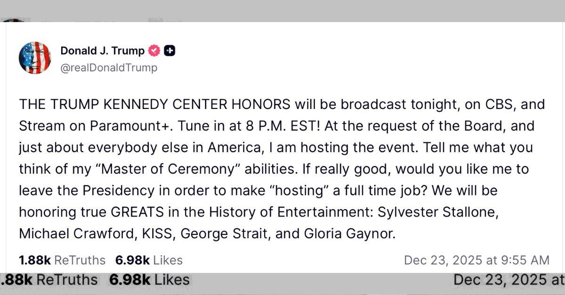Click the Donald J. Trump display name

(x=102, y=51)
